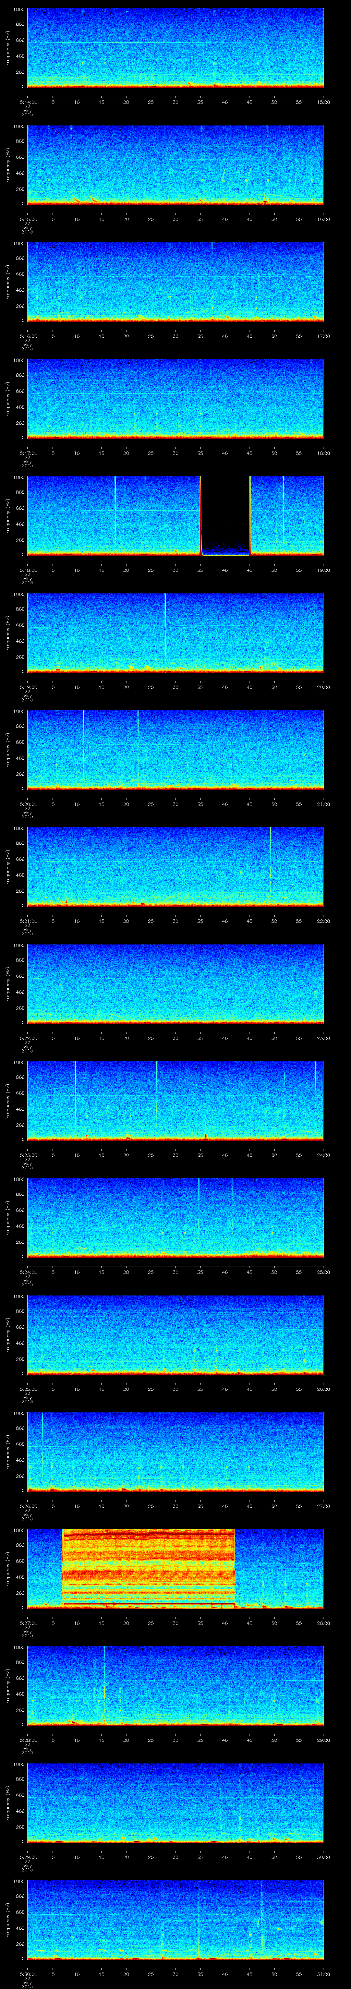Viewport: 351px width, 1989px height.
Task: Open the spectrogram panel starting at 5:19:00
Action: coord(175,632)
